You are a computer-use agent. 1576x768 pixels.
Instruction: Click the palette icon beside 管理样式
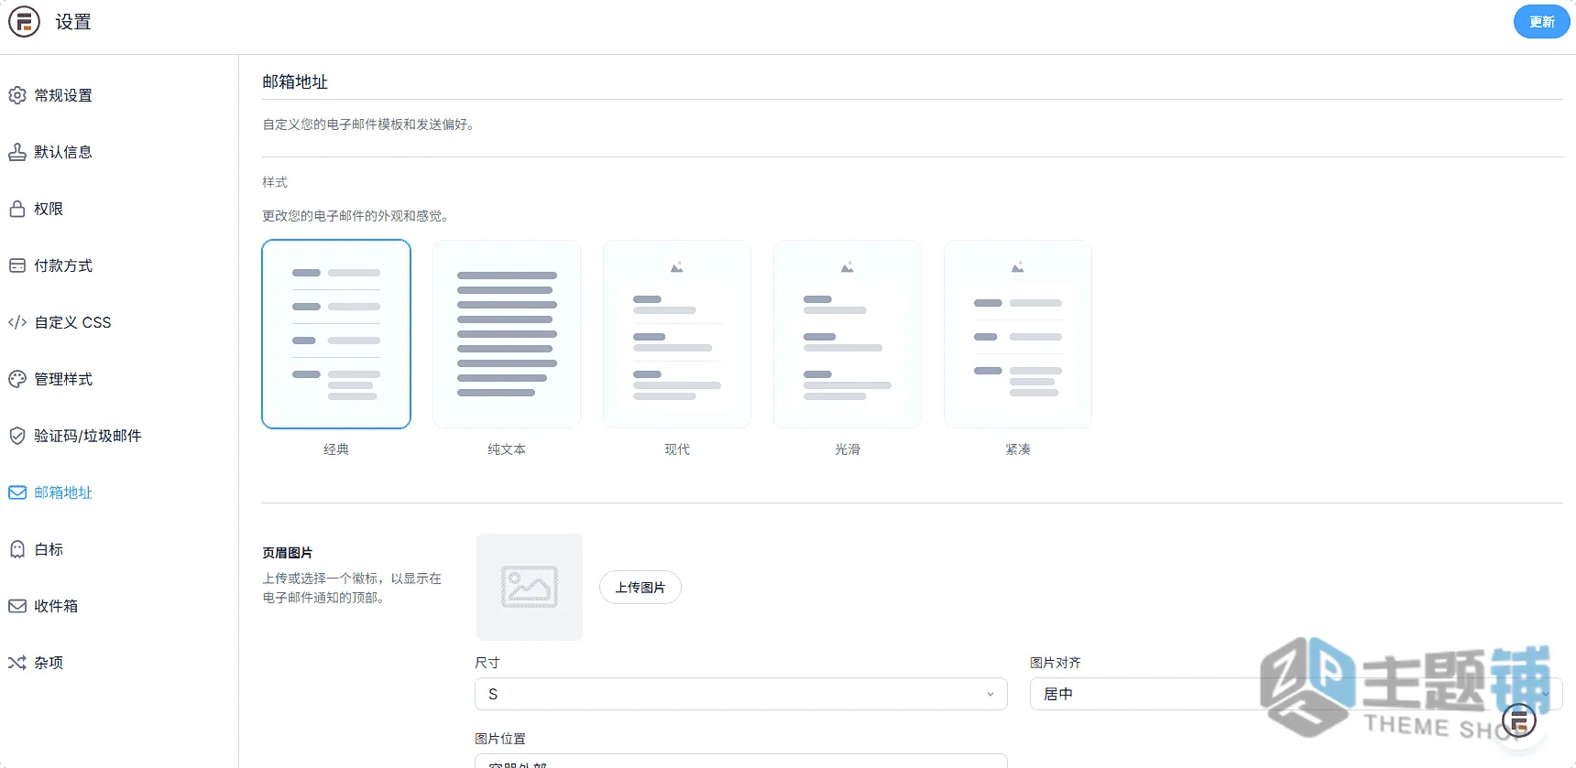click(17, 379)
